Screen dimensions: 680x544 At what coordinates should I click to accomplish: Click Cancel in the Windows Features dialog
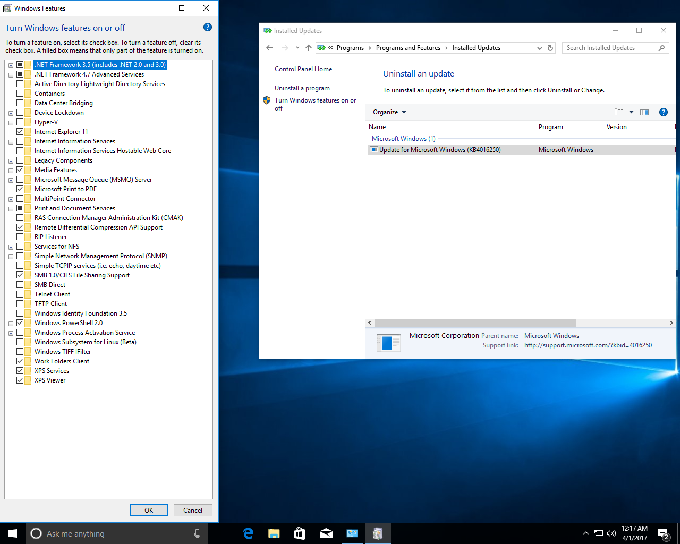(193, 511)
